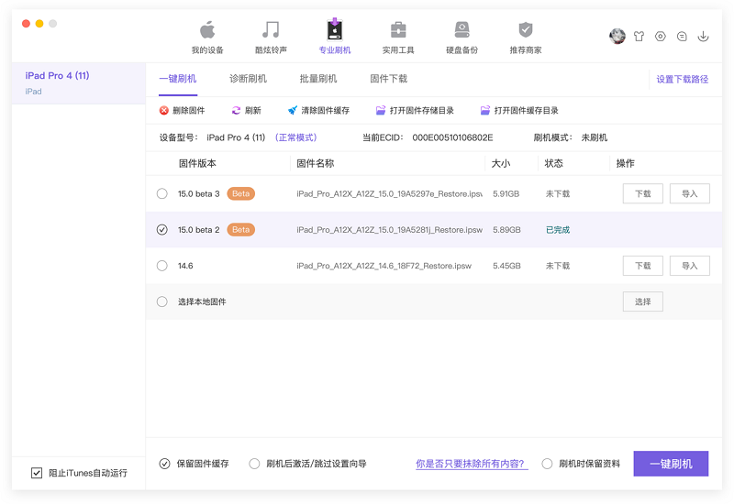Open the skin T-shirt icon
The height and width of the screenshot is (504, 734).
click(639, 37)
